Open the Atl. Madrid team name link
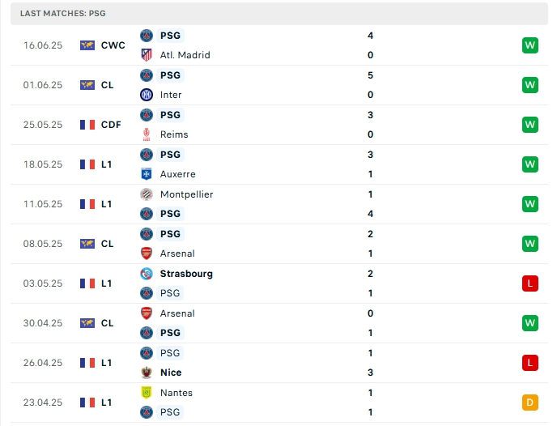 pos(185,55)
